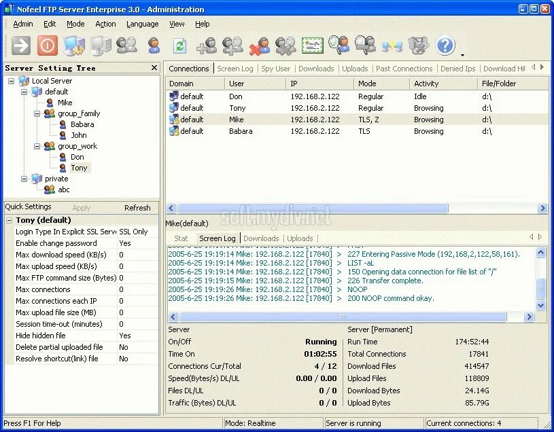Open the View menu
554x432 pixels.
(x=177, y=24)
